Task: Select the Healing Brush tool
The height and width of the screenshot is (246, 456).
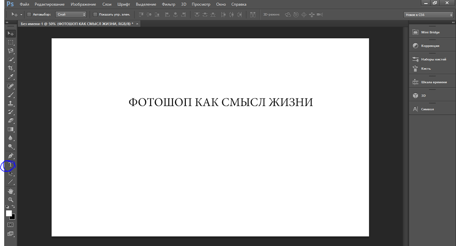Action: coord(11,86)
